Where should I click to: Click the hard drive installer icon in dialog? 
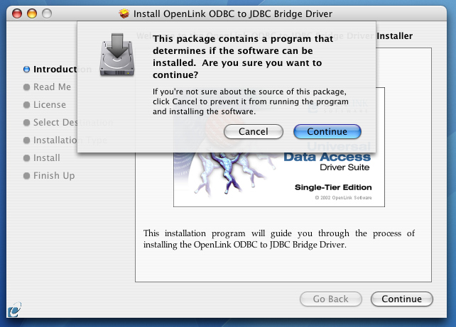[117, 55]
